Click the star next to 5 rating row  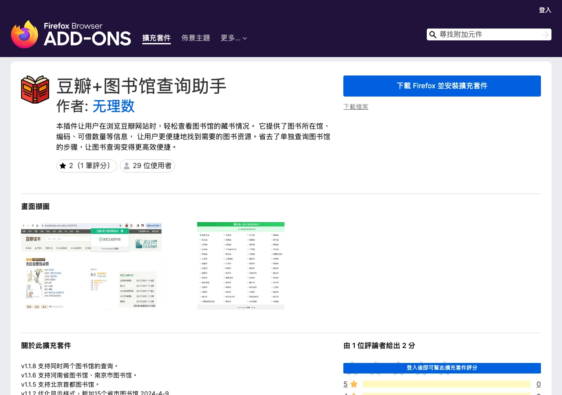354,384
